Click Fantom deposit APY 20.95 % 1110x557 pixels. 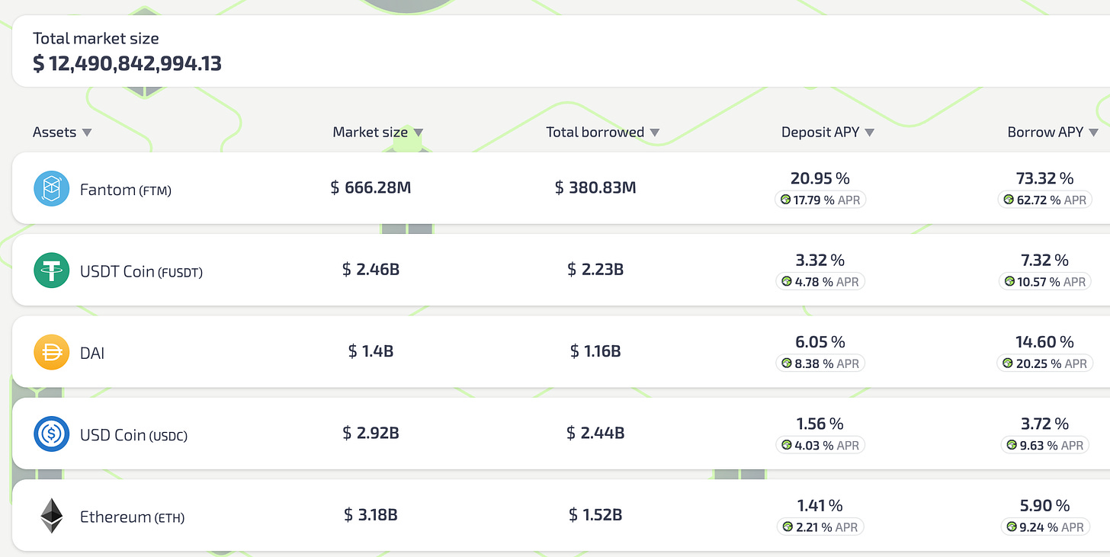pyautogui.click(x=820, y=178)
